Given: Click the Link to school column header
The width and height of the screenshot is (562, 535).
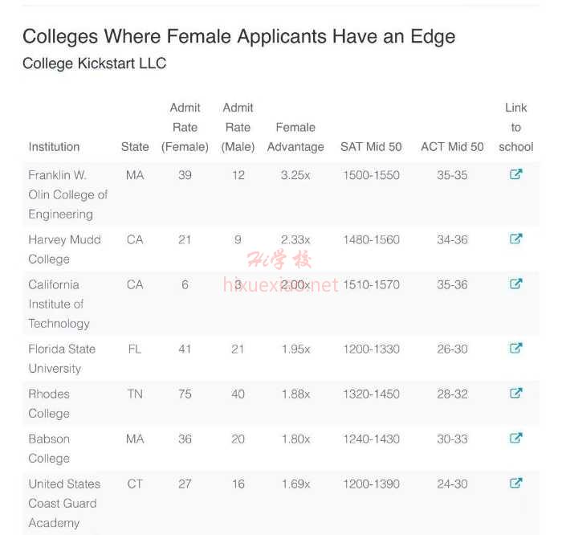Looking at the screenshot, I should pos(515,127).
